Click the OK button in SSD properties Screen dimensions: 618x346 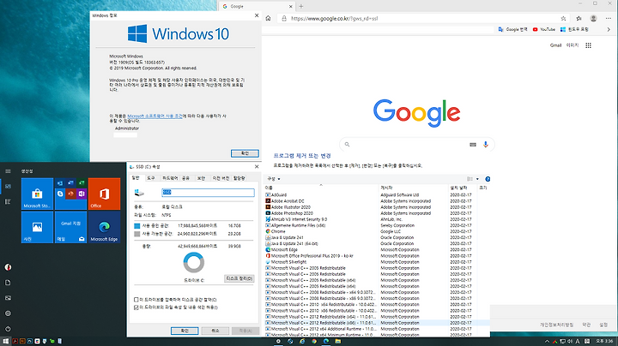pos(185,331)
